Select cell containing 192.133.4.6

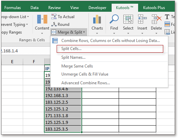[x=63, y=89]
